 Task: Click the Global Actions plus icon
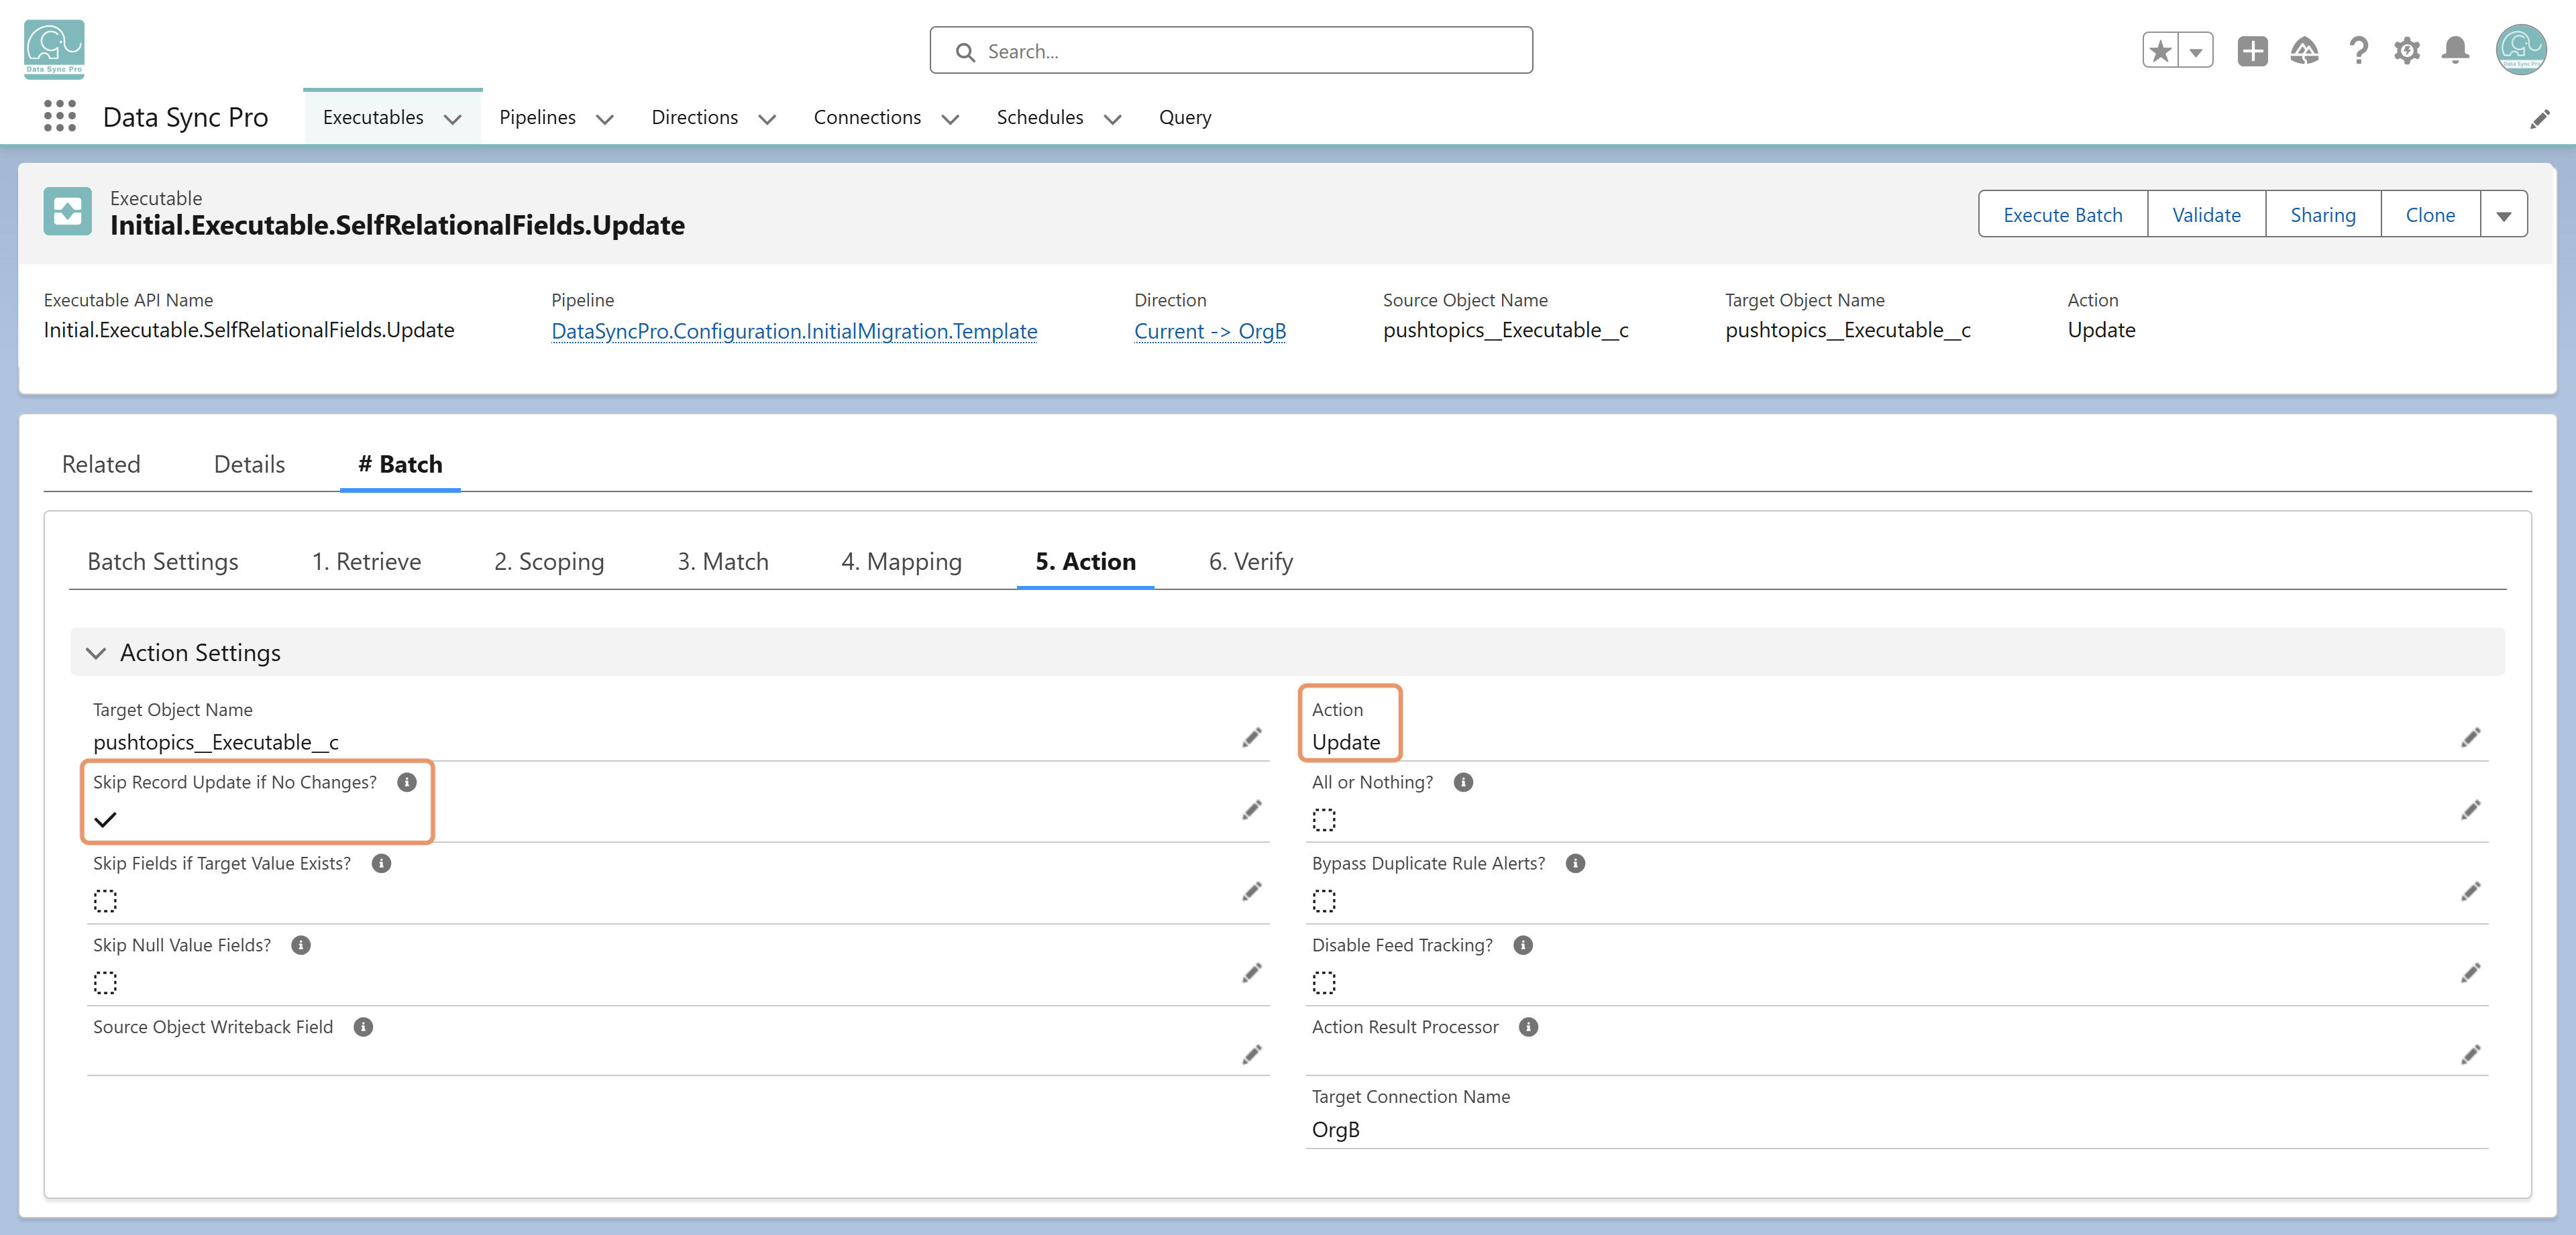(x=2252, y=51)
